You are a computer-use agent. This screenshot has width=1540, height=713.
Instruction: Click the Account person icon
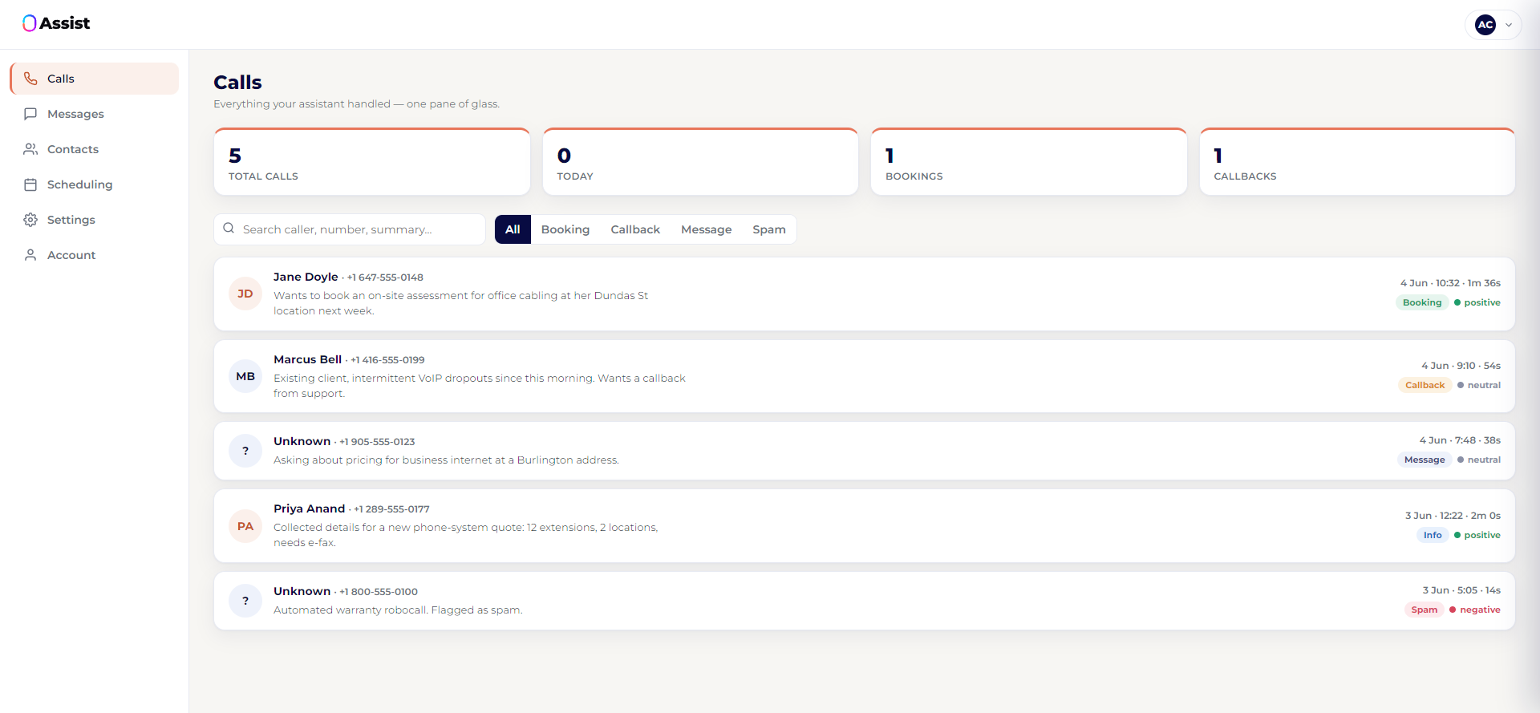click(30, 255)
